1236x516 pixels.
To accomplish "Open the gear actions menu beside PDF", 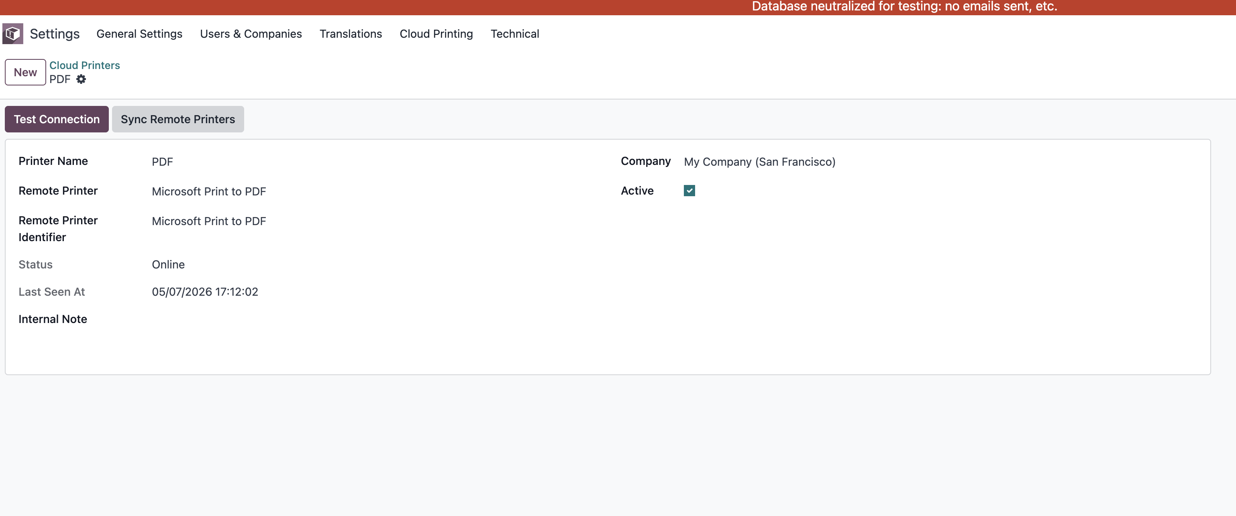I will (x=81, y=79).
